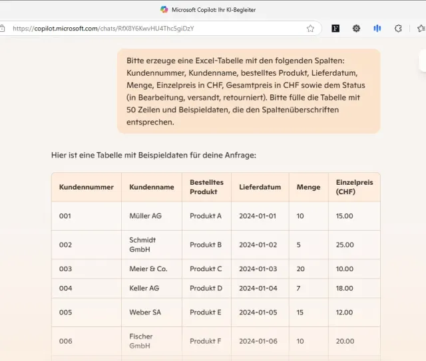The image size is (426, 361).
Task: Open the blue bars extension icon
Action: click(x=377, y=29)
